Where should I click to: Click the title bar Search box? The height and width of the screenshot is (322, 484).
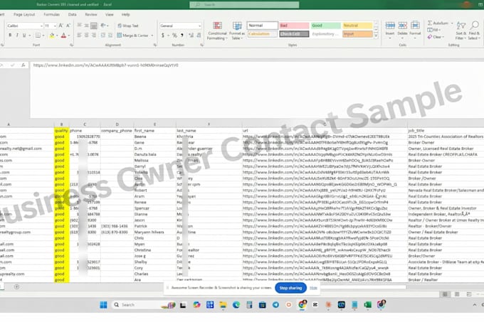click(244, 5)
